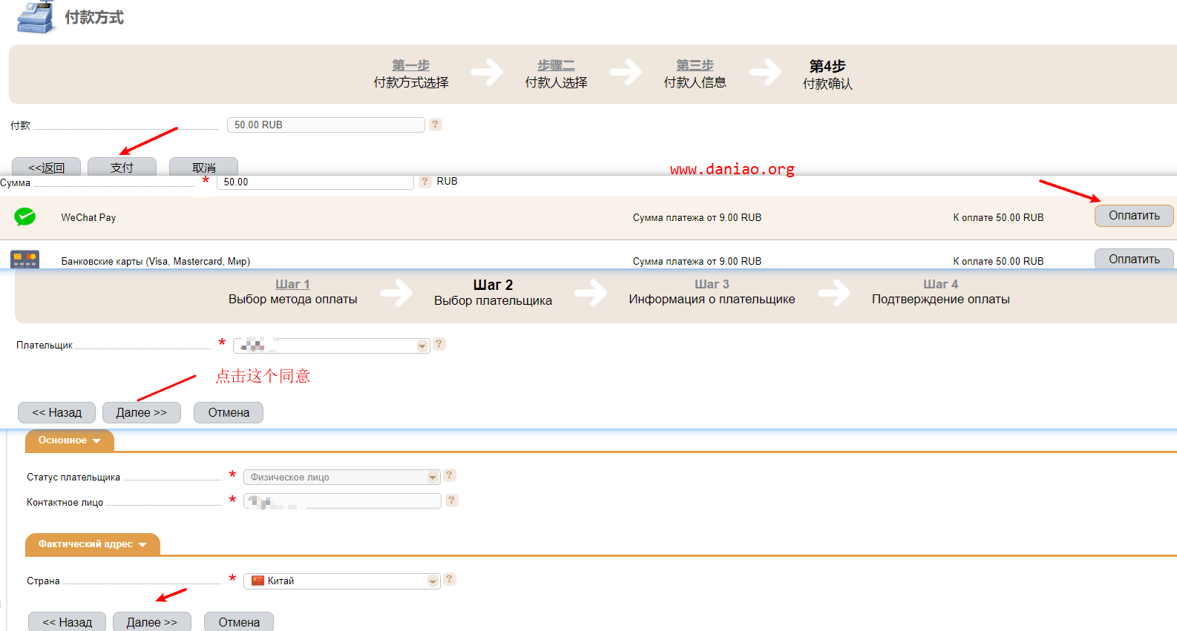The height and width of the screenshot is (631, 1177).
Task: Collapse the Основное section tab
Action: (x=69, y=440)
